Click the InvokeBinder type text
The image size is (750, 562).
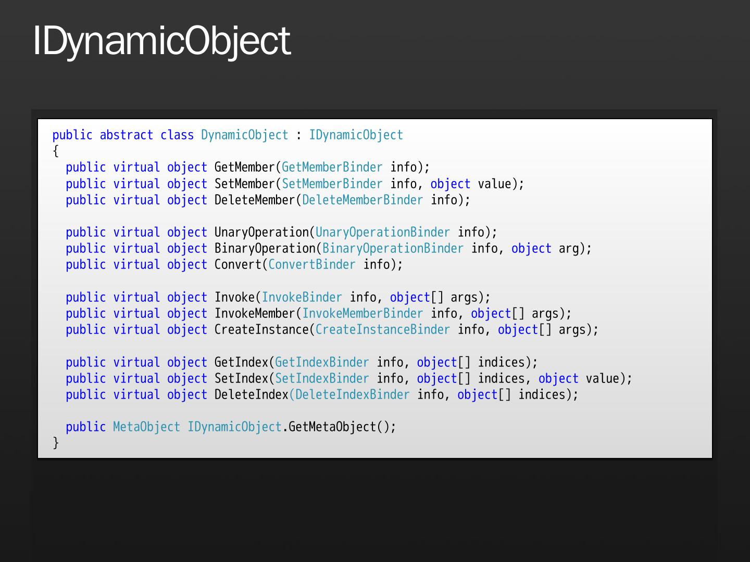pos(302,298)
